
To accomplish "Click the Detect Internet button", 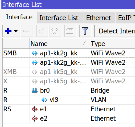I will pyautogui.click(x=115, y=31).
